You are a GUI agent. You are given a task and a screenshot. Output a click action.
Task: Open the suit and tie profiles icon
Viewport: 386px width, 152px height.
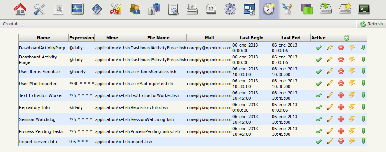(x=154, y=9)
